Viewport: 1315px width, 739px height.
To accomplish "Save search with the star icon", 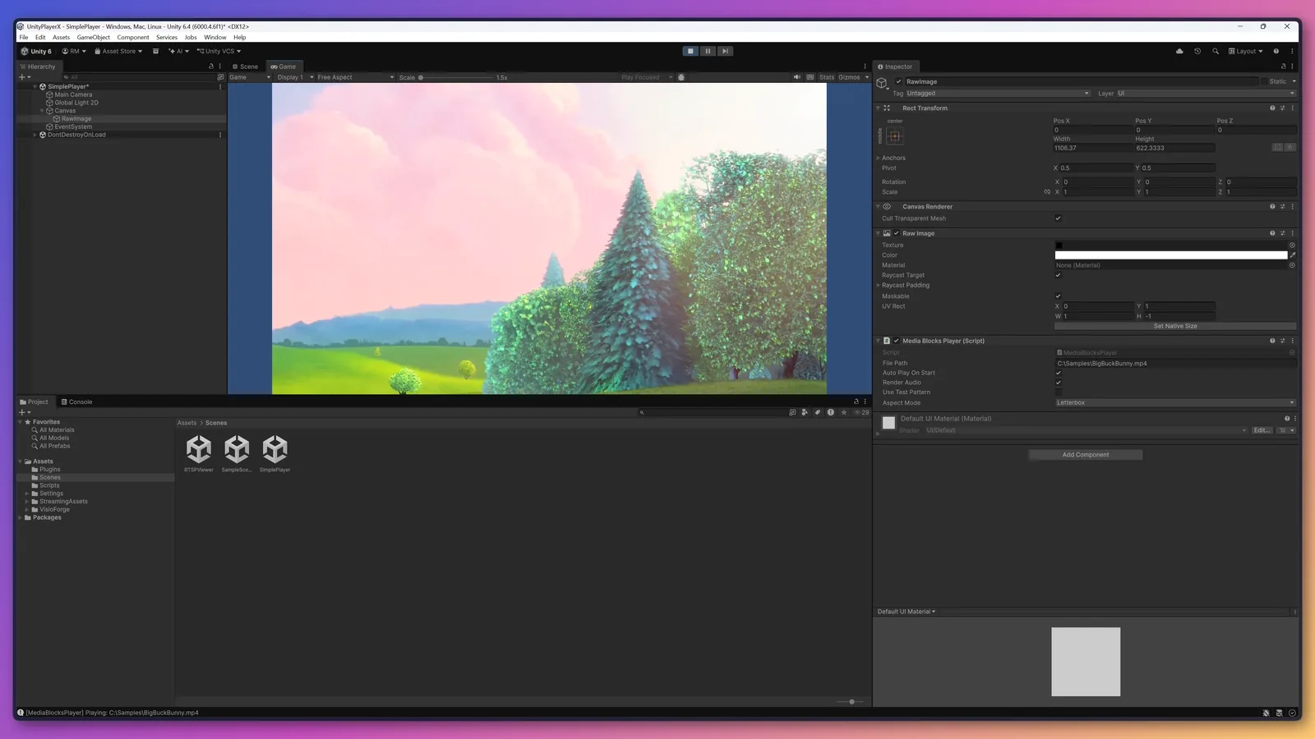I will [x=844, y=412].
